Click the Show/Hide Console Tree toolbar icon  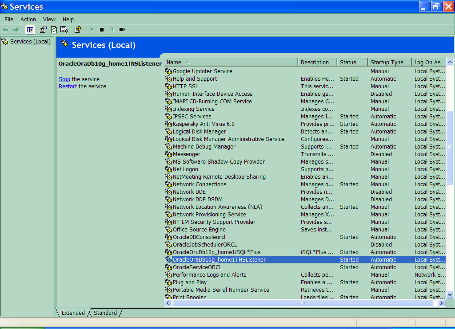coord(30,30)
